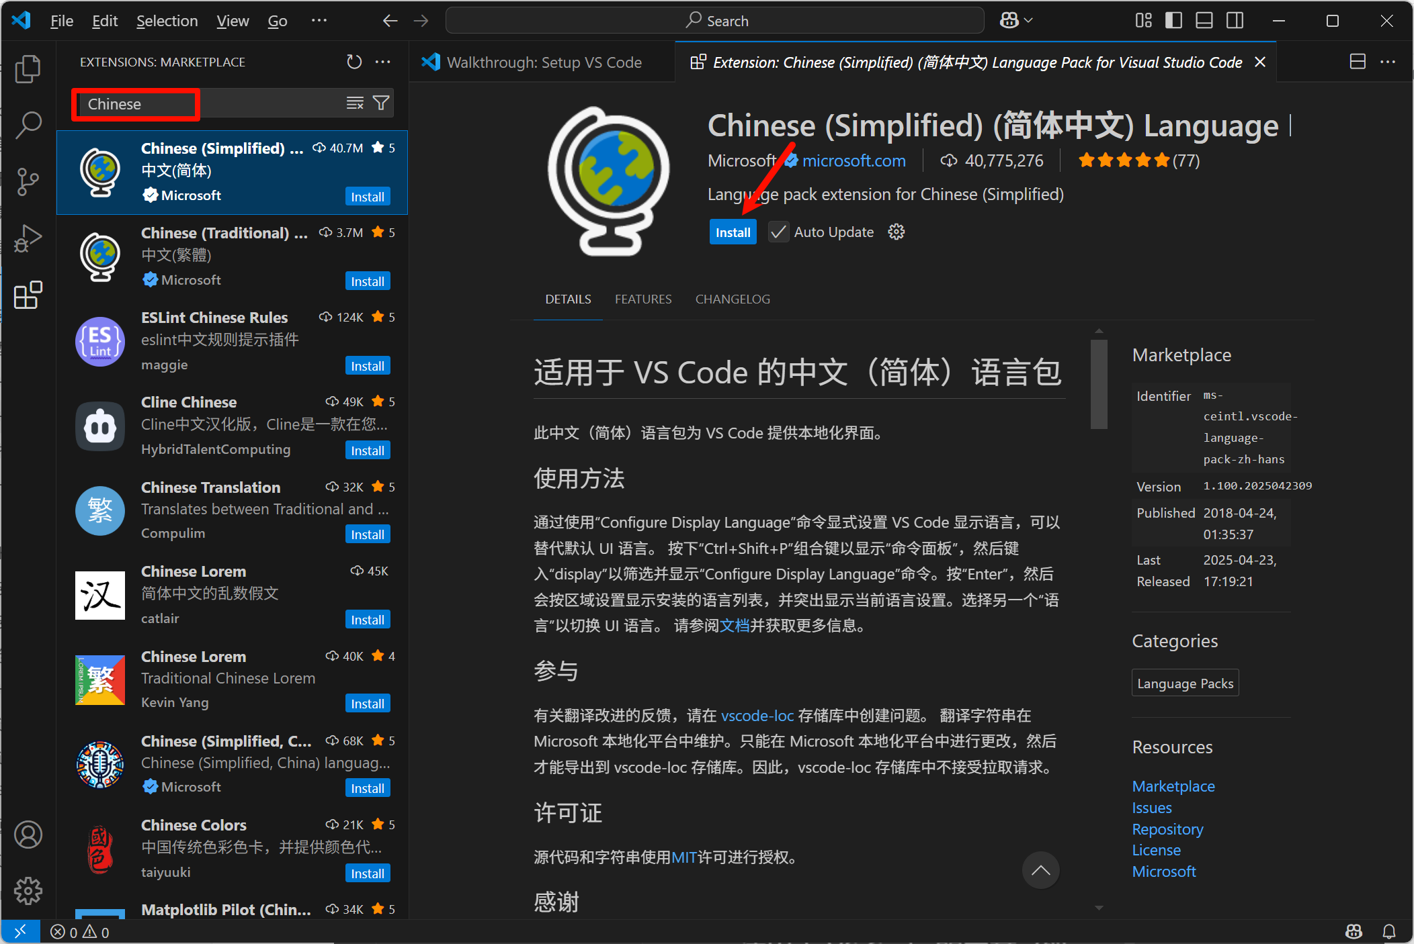The height and width of the screenshot is (944, 1414).
Task: Open the Source Control view
Action: [28, 181]
